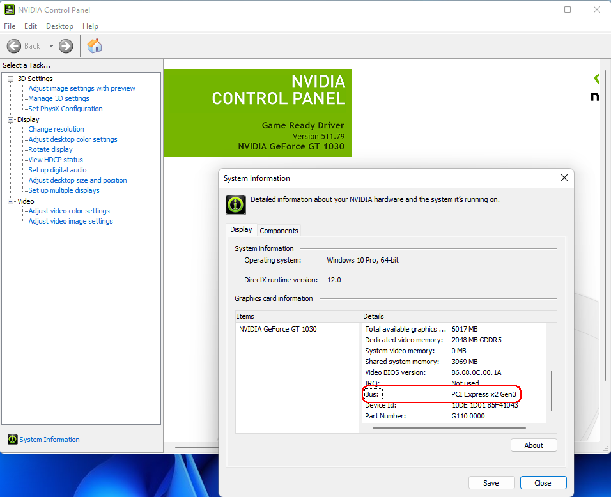Switch to the Components tab
This screenshot has width=611, height=497.
[279, 231]
